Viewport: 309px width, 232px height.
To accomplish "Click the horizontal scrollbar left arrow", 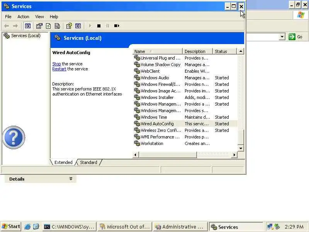I will 136,155.
